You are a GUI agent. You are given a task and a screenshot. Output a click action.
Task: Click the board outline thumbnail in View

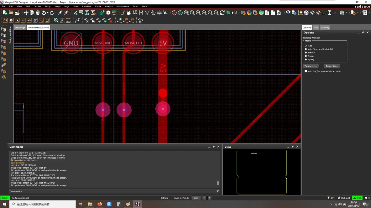click(261, 172)
